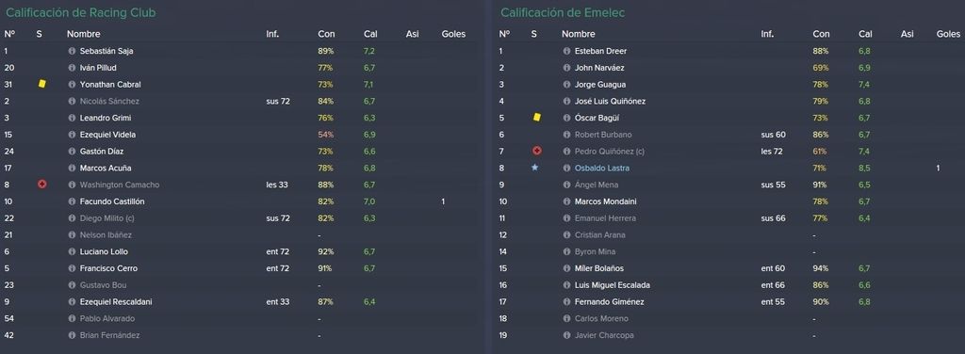Click red injury icon for Pedro Quiñónez

(x=536, y=151)
